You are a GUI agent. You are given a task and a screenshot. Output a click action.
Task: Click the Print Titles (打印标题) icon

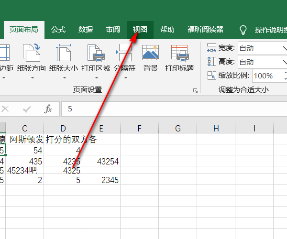click(179, 53)
